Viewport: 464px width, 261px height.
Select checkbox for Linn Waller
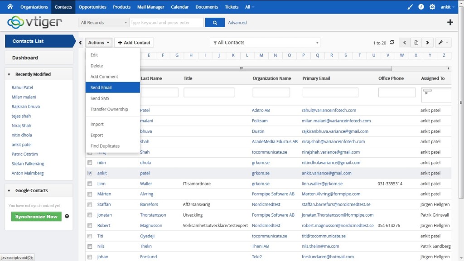coord(90,184)
